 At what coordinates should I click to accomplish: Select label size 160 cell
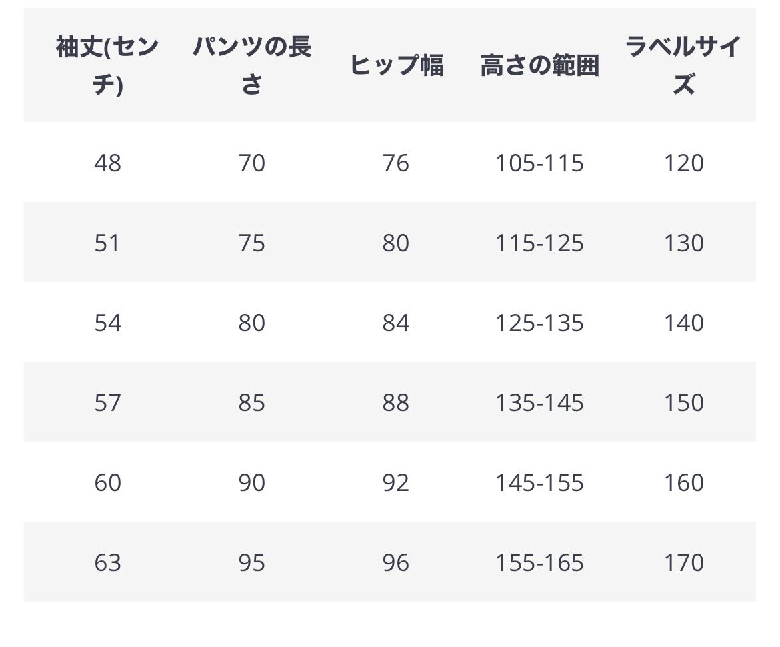[683, 482]
